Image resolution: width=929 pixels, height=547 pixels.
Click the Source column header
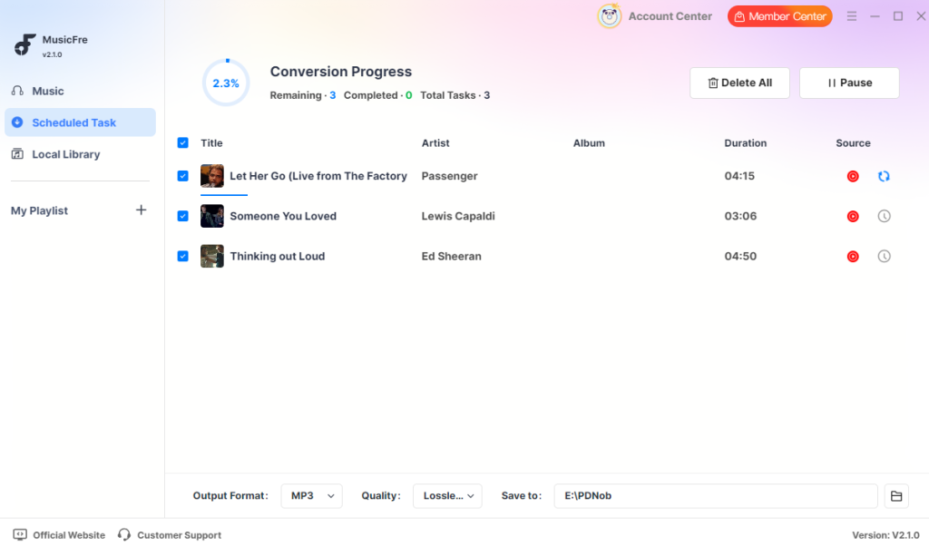853,142
